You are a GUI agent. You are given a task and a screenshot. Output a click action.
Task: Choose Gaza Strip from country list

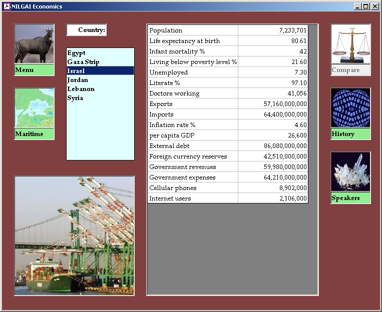click(83, 62)
